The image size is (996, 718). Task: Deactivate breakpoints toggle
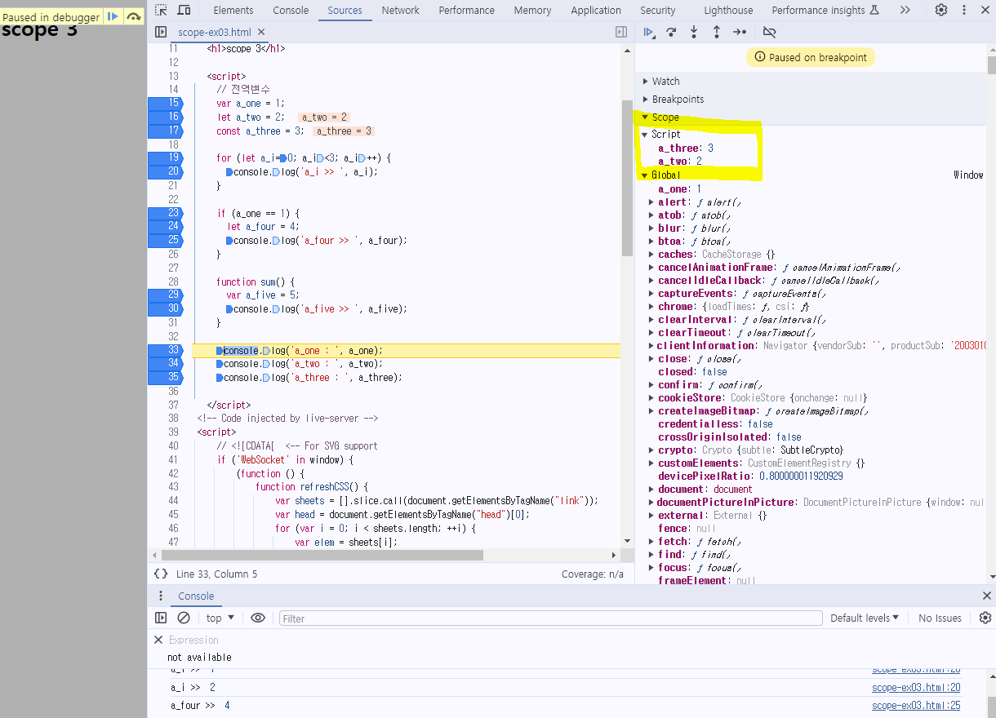point(769,32)
